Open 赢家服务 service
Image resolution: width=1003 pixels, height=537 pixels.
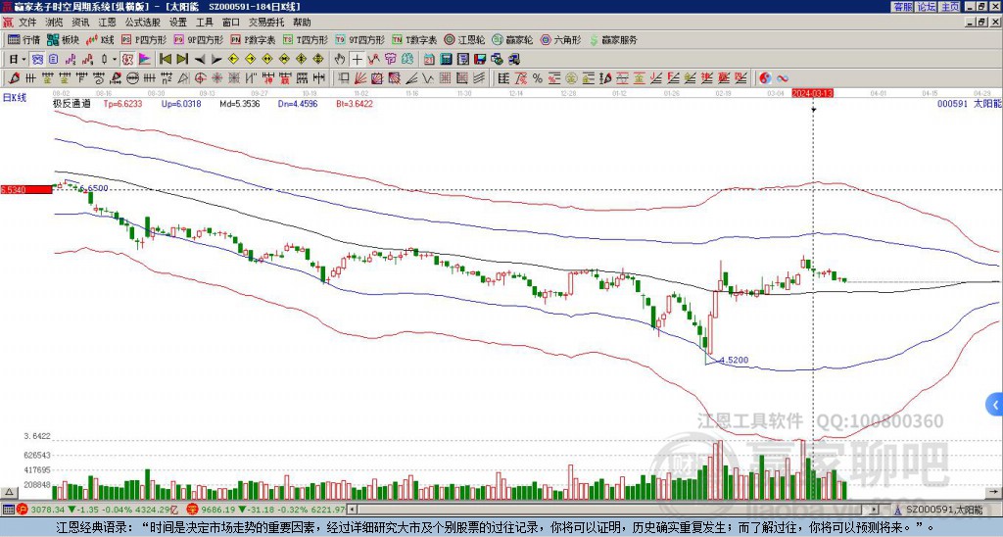point(613,39)
